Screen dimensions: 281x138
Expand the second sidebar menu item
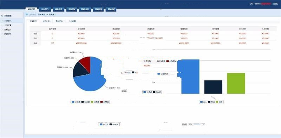pyautogui.click(x=12, y=25)
